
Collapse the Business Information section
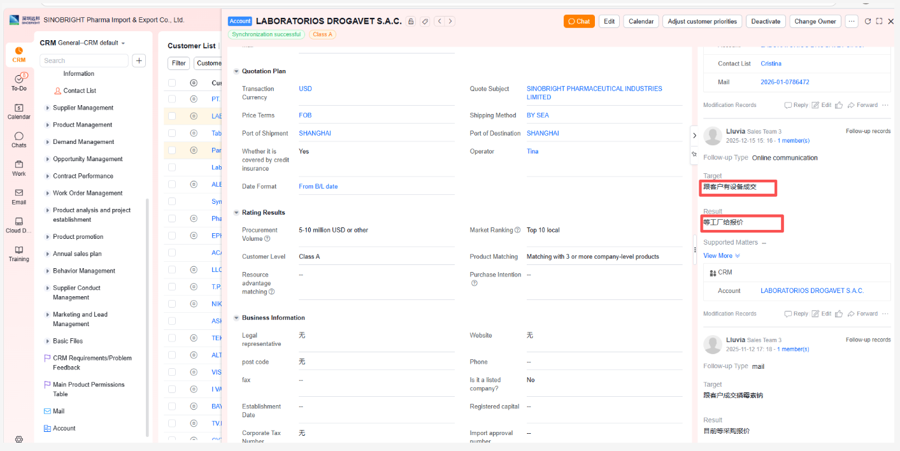(x=236, y=318)
